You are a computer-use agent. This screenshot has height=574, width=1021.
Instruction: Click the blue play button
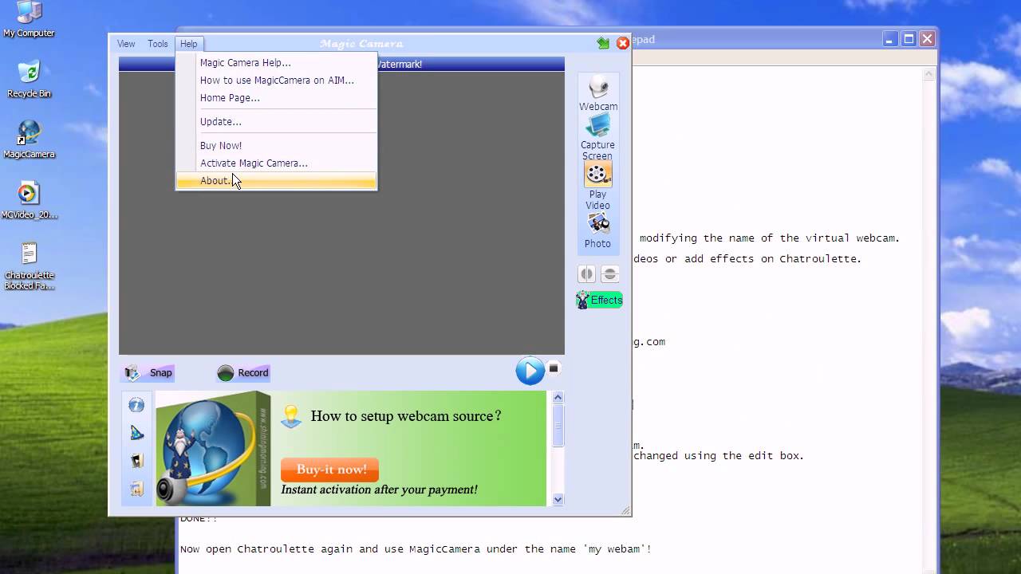pyautogui.click(x=530, y=371)
